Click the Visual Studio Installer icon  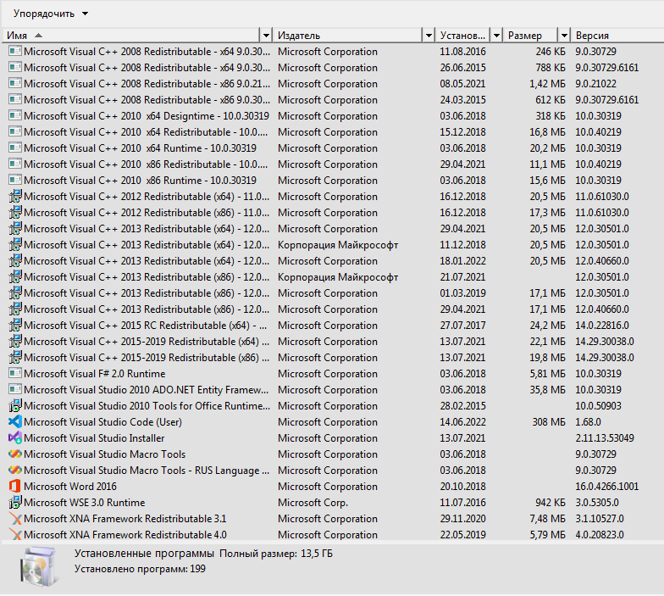click(x=15, y=437)
